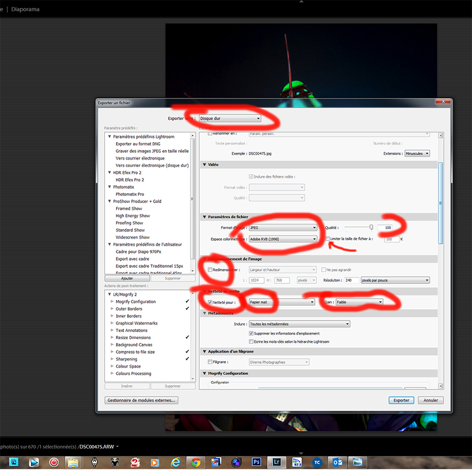Viewport: 472px width, 471px height.
Task: Click the Exporter button
Action: 401,400
